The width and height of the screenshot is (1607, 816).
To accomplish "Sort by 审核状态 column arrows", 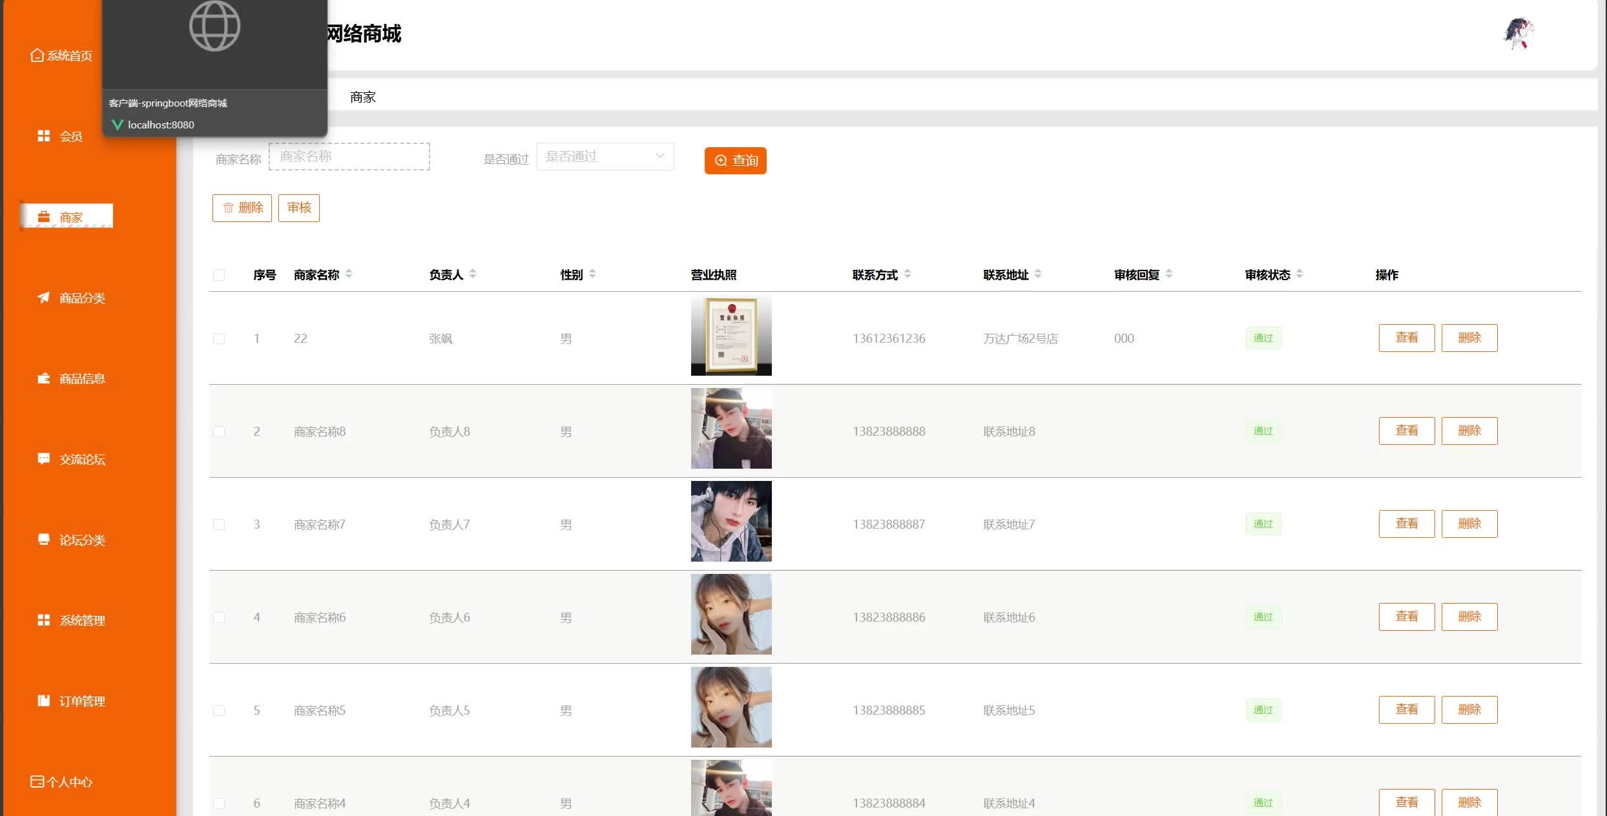I will (x=1300, y=274).
